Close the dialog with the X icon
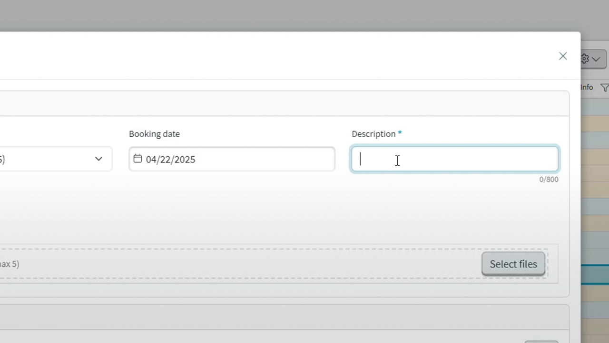This screenshot has width=609, height=343. (563, 56)
